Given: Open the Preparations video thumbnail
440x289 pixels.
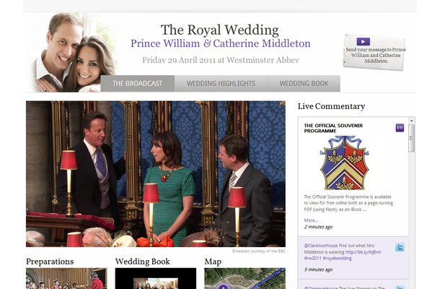Looking at the screenshot, I should pyautogui.click(x=66, y=278).
